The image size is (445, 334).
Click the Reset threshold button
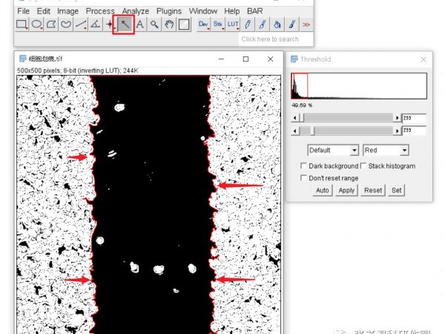point(373,190)
